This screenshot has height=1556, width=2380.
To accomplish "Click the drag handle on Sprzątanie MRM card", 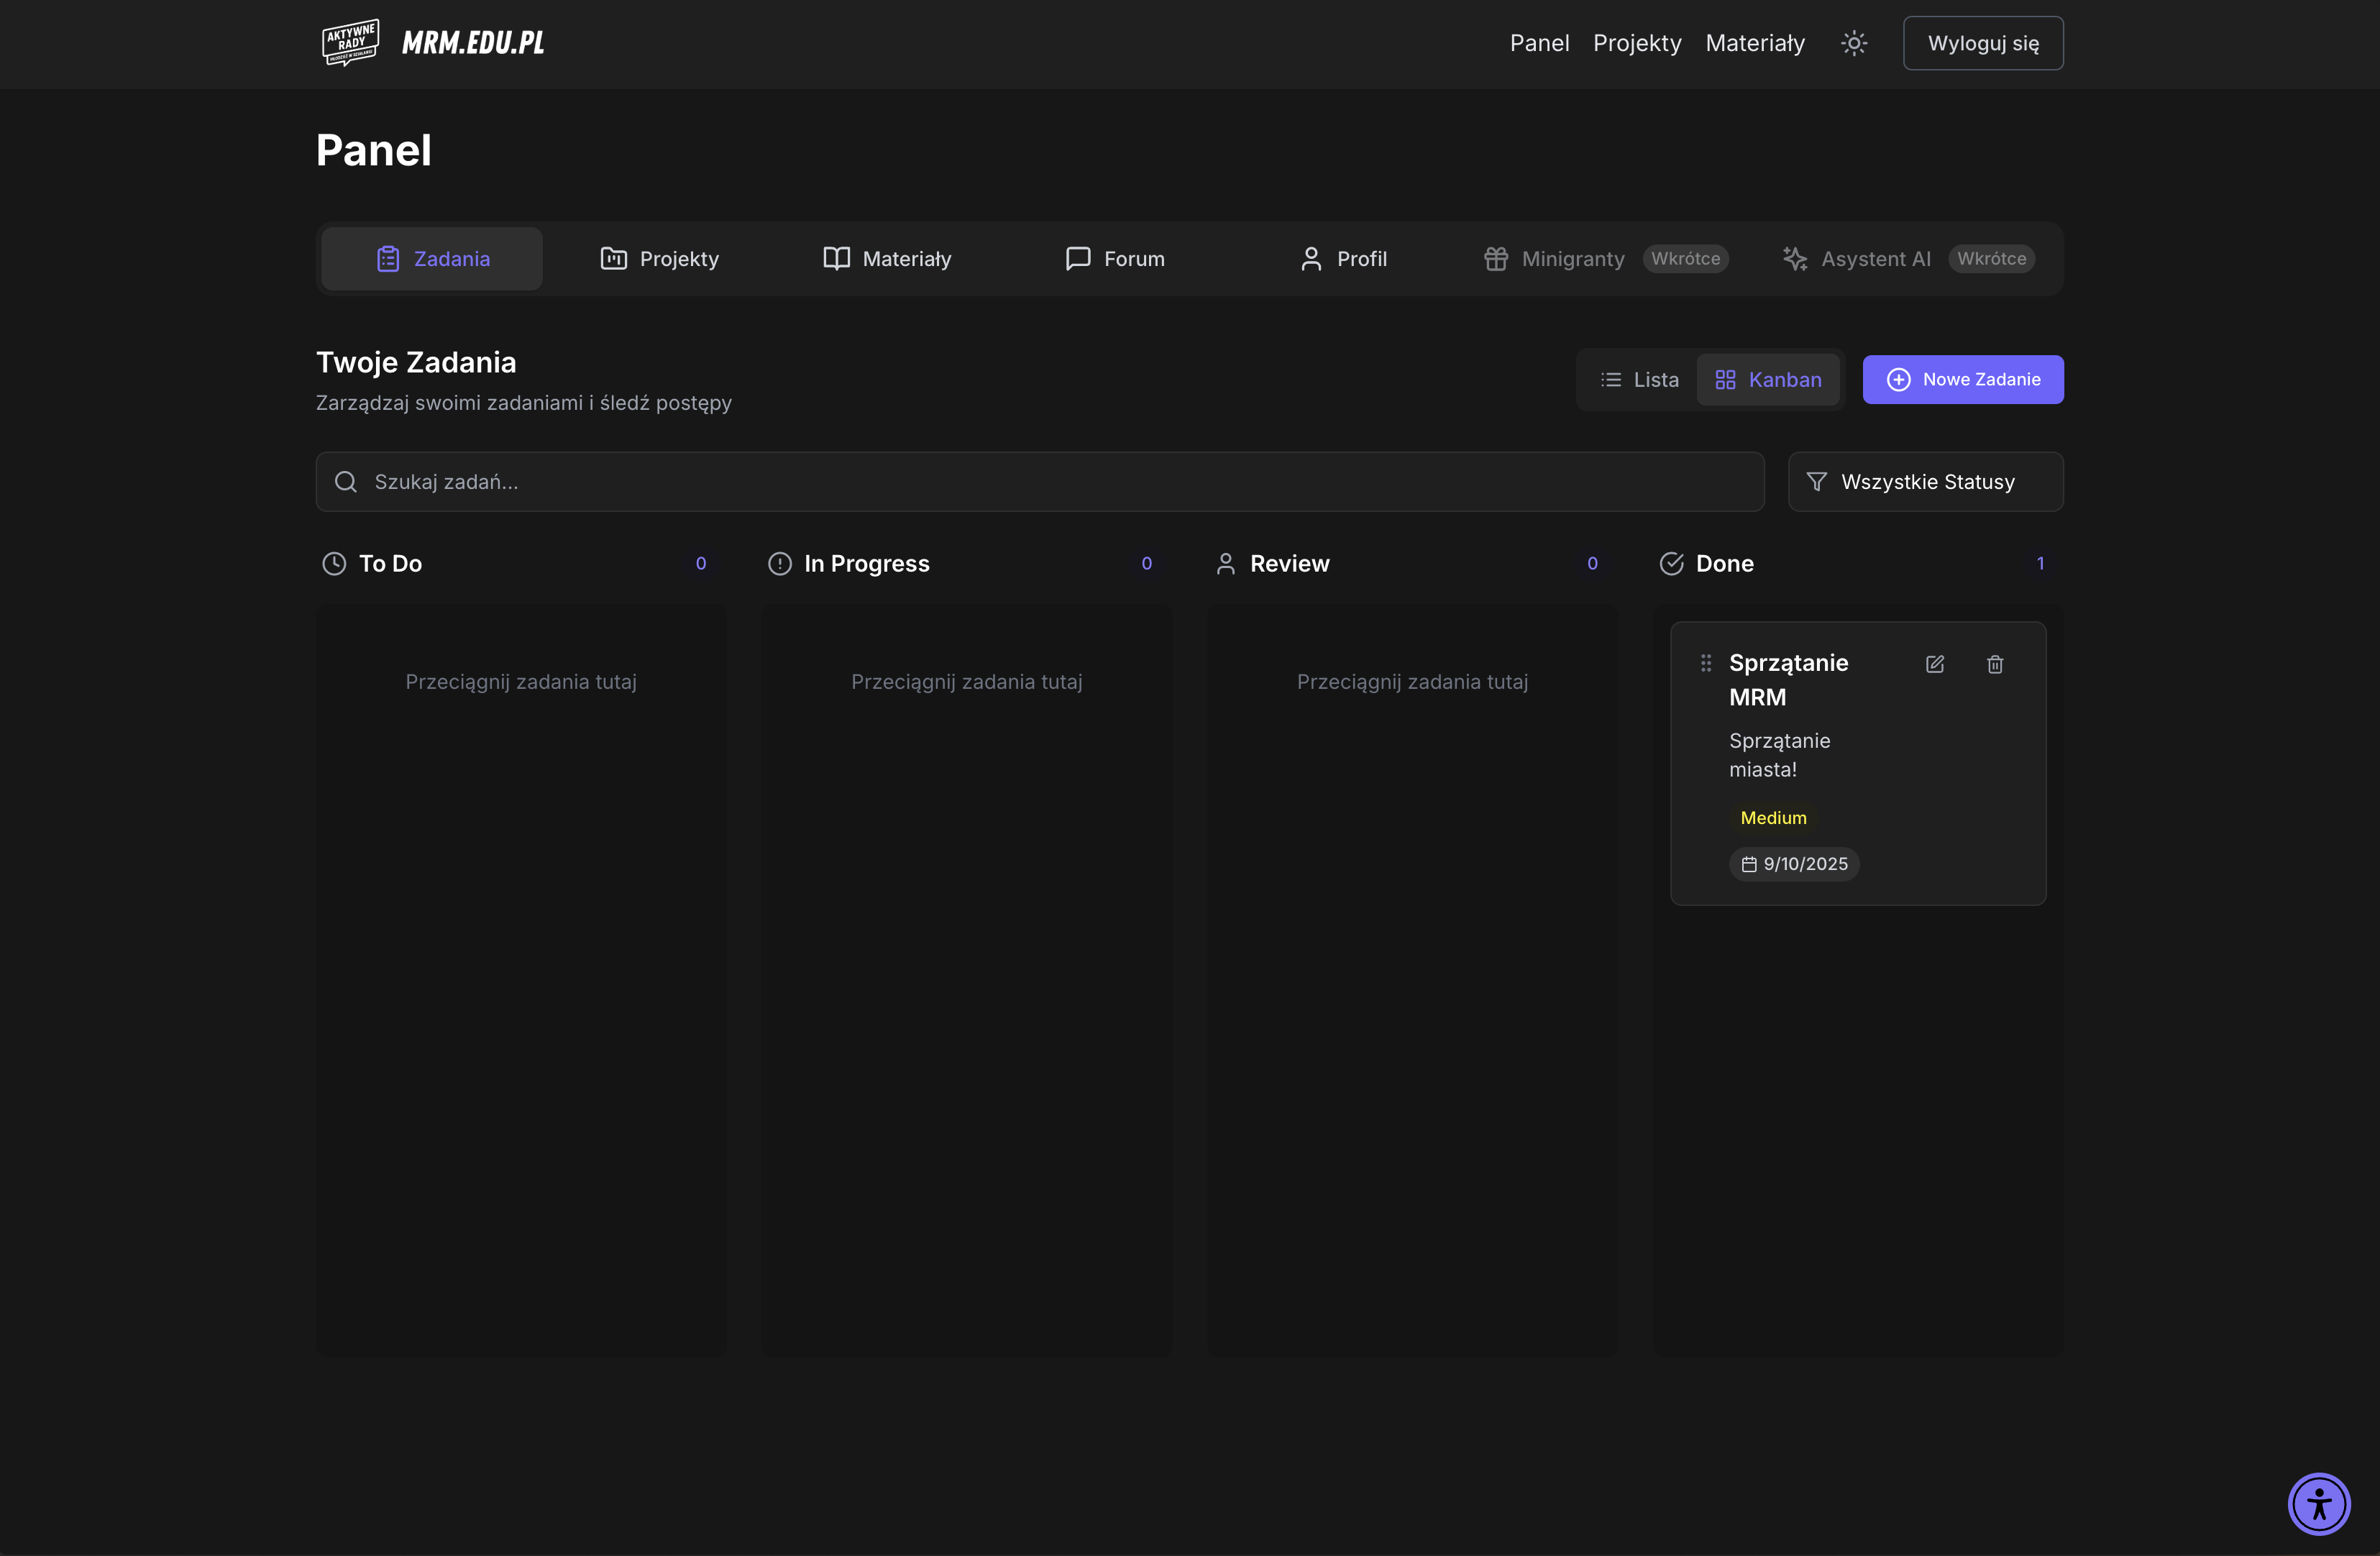I will [x=1706, y=663].
